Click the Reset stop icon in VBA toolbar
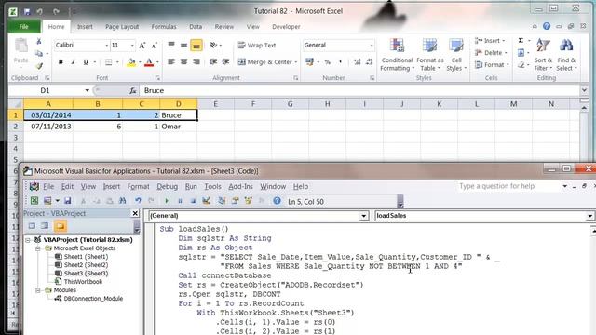 [x=193, y=201]
